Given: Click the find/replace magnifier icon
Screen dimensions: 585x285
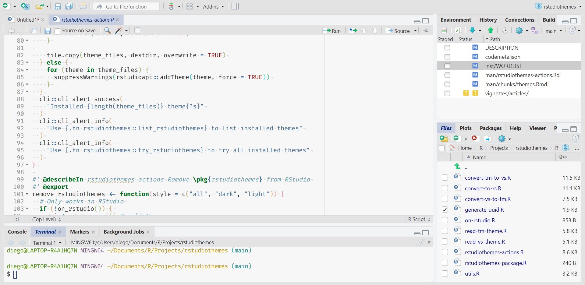Looking at the screenshot, I should pos(107,30).
